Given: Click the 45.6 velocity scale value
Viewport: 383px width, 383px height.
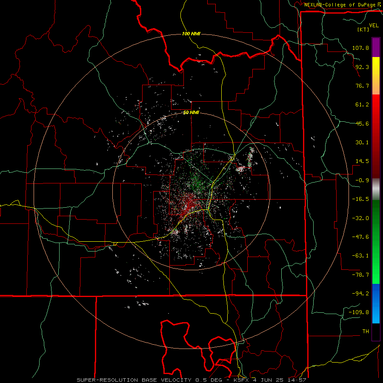Looking at the screenshot, I should coord(362,123).
